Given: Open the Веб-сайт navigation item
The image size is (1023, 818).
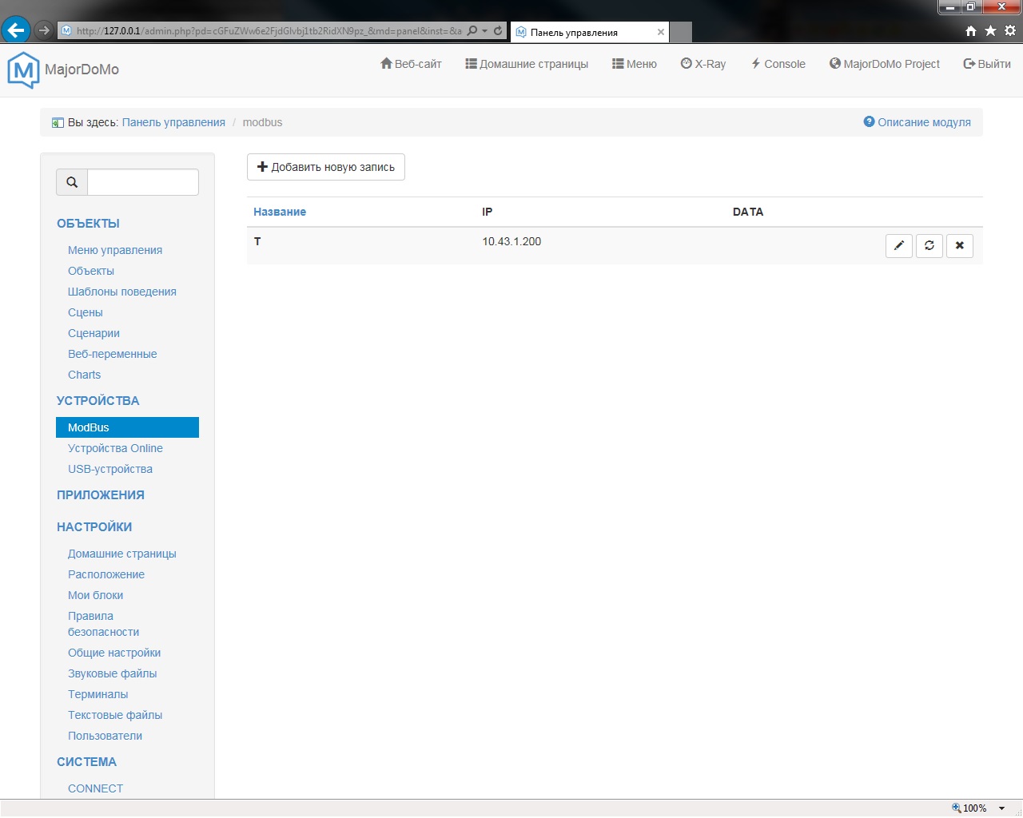Looking at the screenshot, I should tap(411, 64).
